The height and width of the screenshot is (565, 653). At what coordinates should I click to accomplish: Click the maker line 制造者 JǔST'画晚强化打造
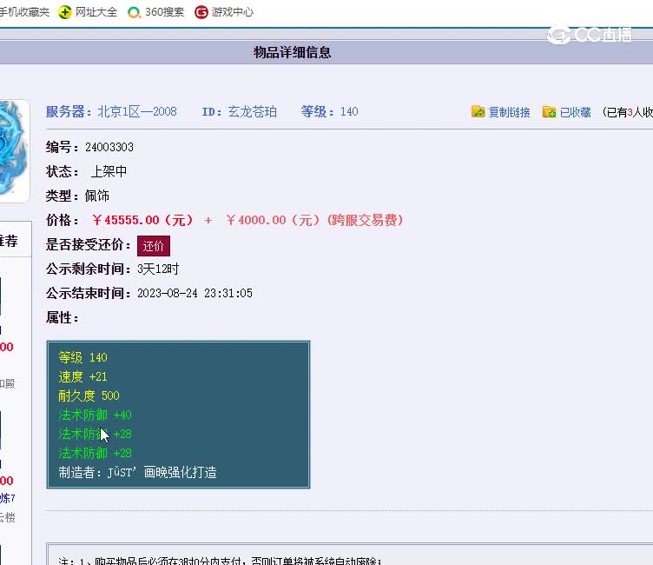click(137, 472)
